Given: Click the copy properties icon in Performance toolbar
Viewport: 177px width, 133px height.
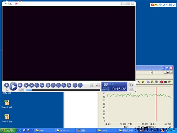Looking at the screenshot, I should click(x=148, y=82).
